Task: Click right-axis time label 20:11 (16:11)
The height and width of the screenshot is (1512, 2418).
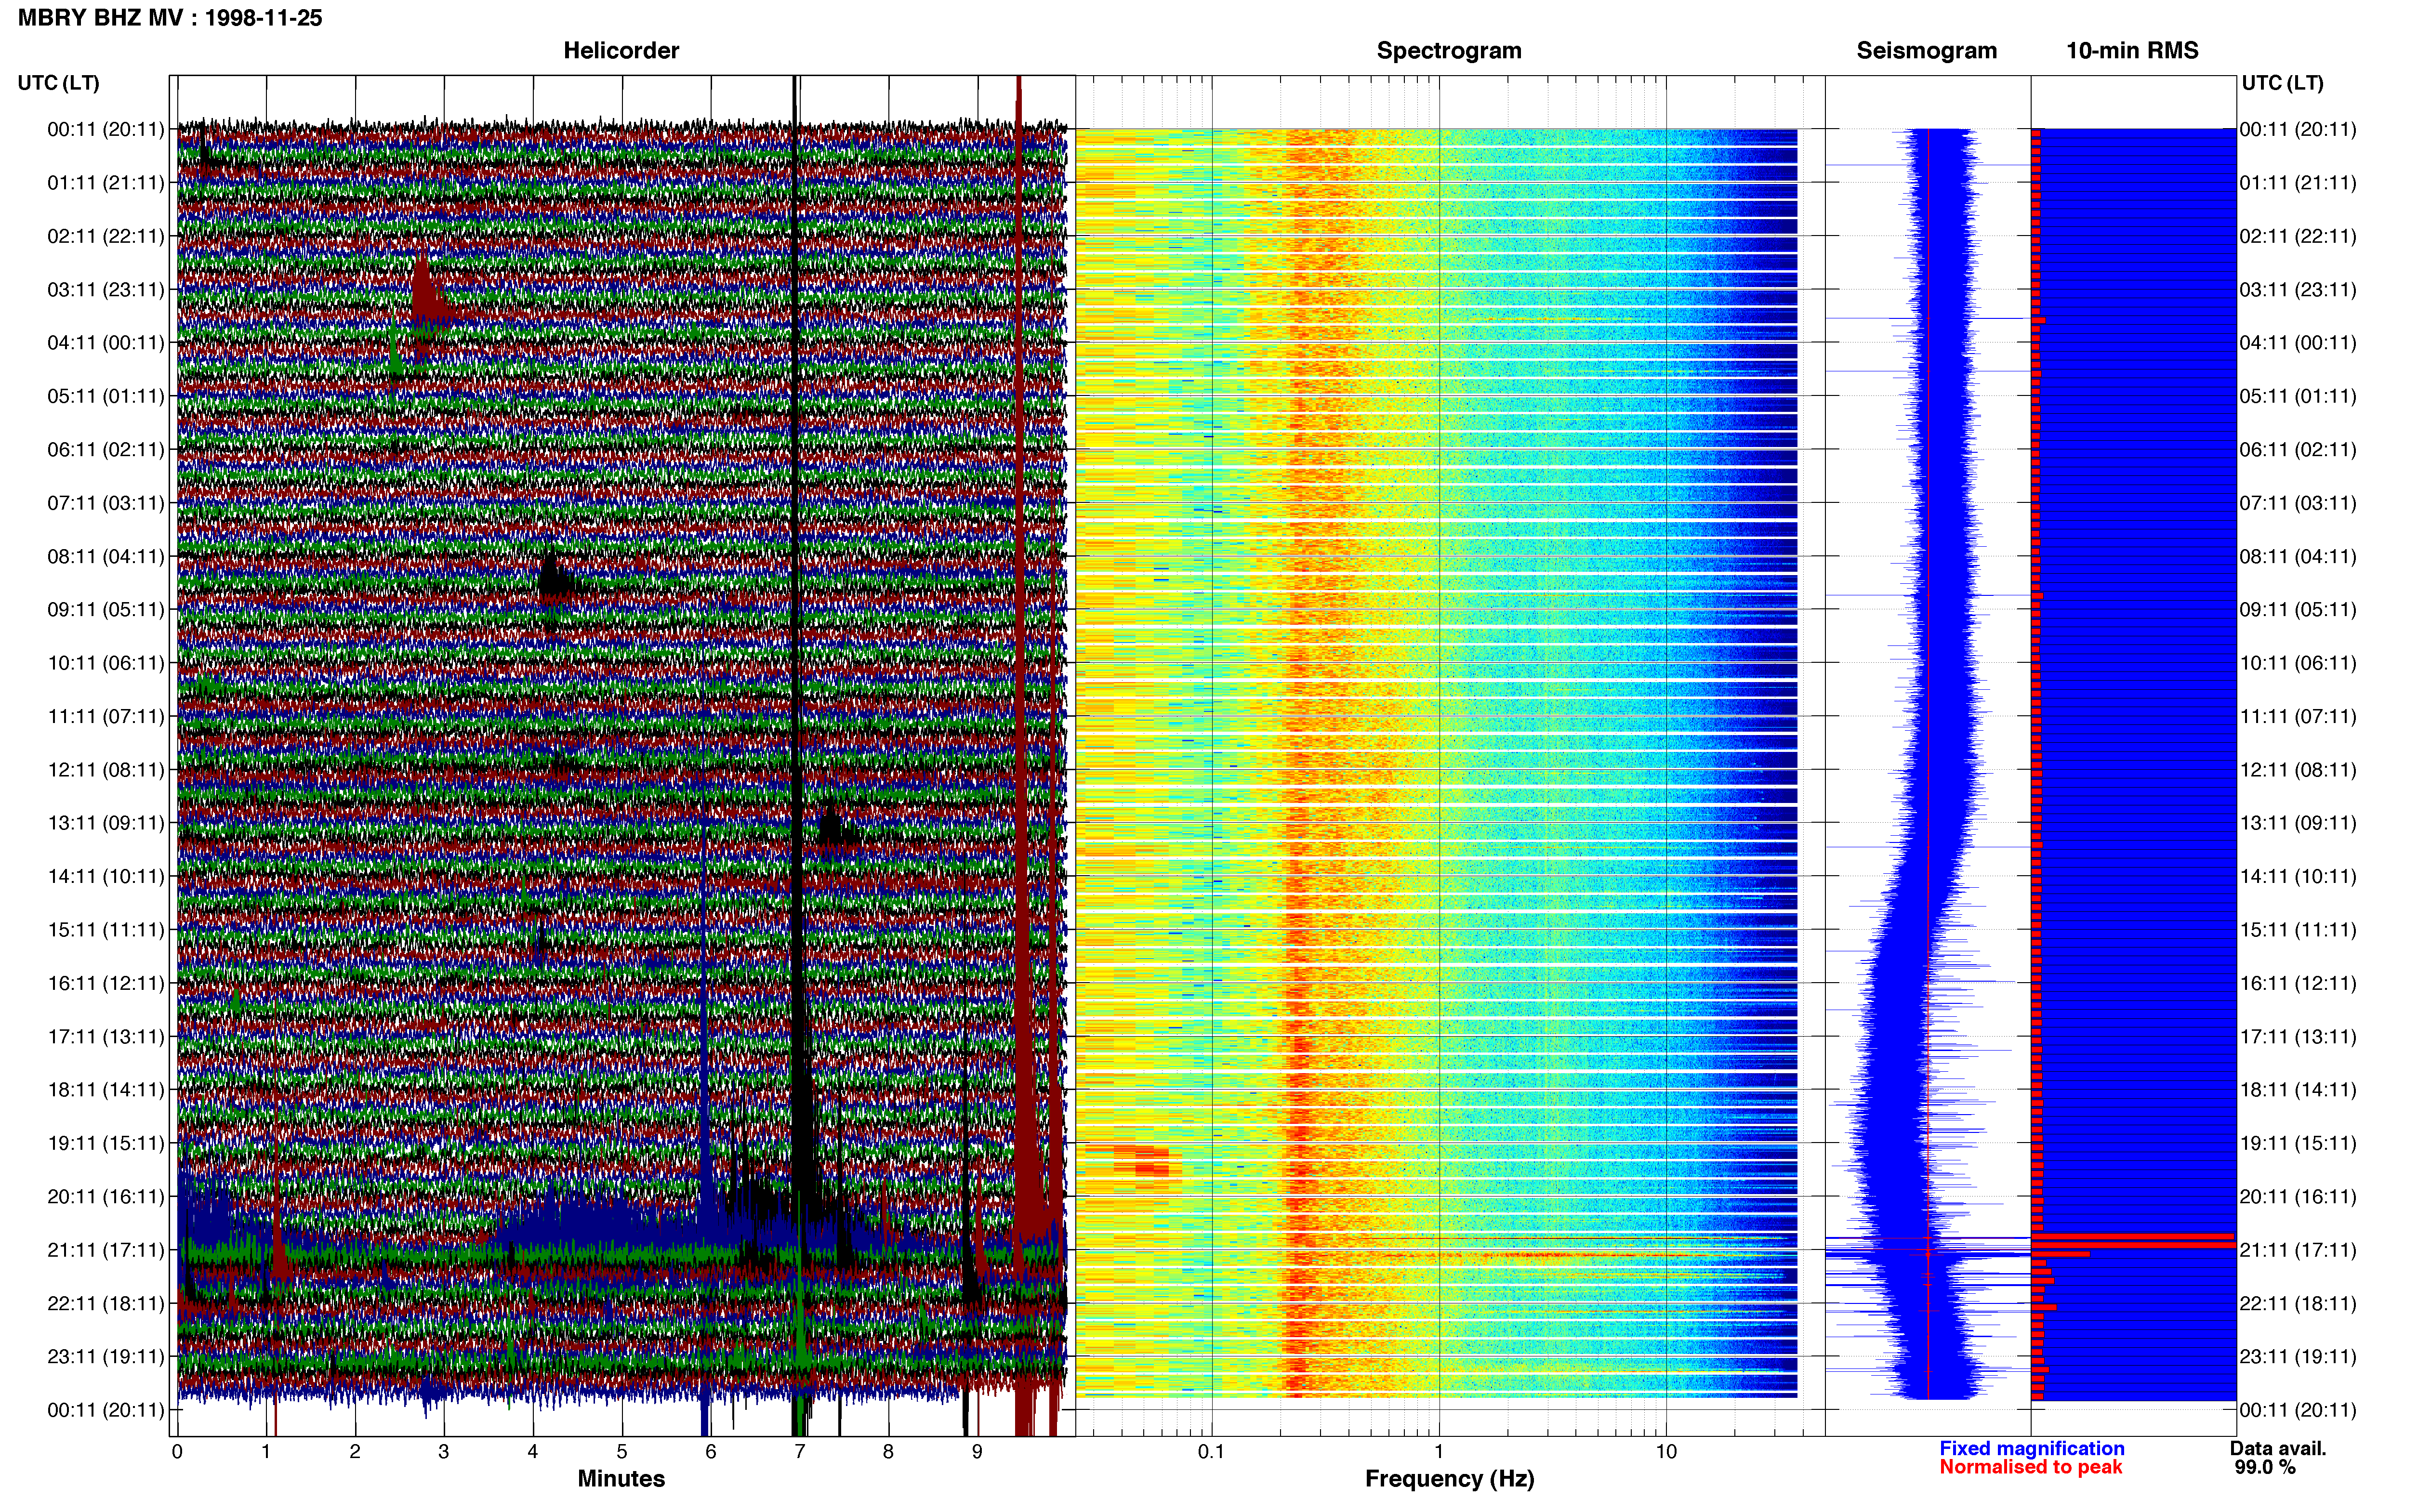Action: pyautogui.click(x=2298, y=1197)
